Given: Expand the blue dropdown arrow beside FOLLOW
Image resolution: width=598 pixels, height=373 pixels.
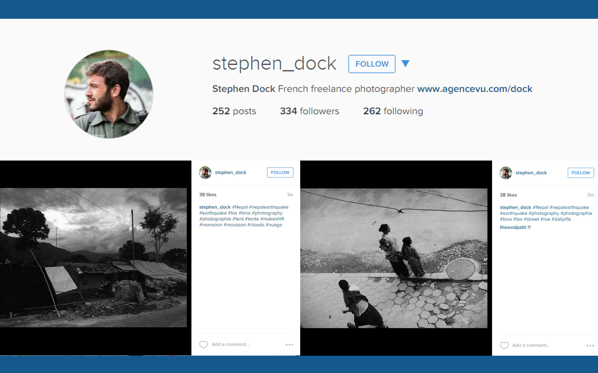Looking at the screenshot, I should (405, 64).
